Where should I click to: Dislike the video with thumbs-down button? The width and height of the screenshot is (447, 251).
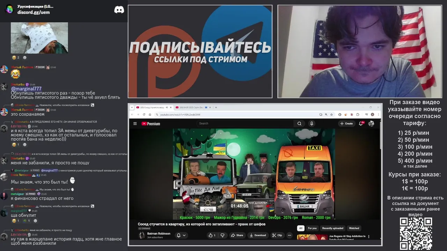222,235
